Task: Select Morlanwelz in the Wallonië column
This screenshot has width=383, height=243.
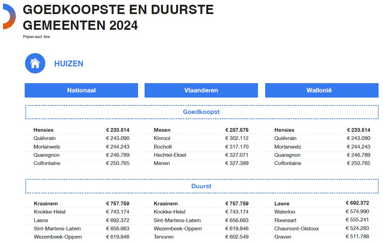Action: pos(288,147)
